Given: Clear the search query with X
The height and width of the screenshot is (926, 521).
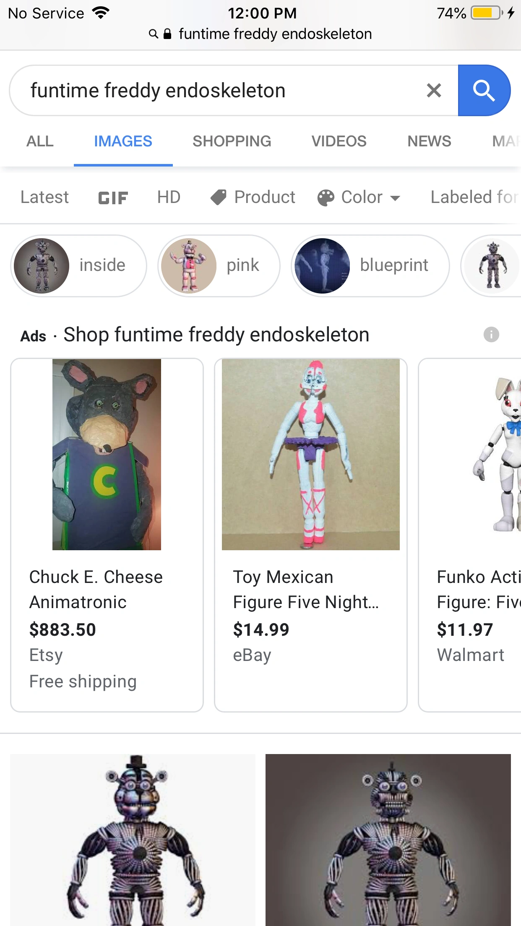Looking at the screenshot, I should pos(434,91).
